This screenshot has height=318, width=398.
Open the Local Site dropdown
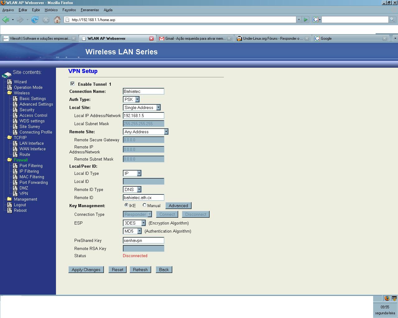[142, 107]
